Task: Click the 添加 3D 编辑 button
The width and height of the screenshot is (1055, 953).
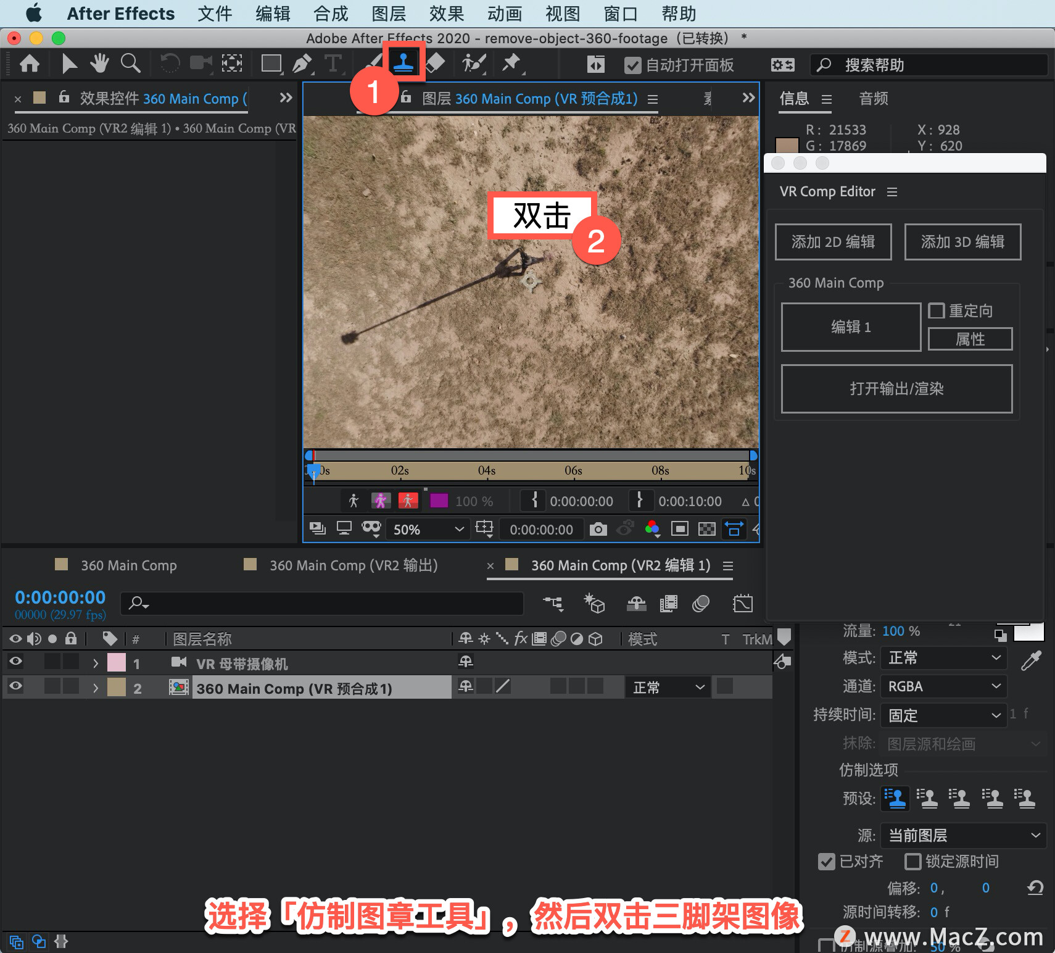Action: pyautogui.click(x=962, y=242)
